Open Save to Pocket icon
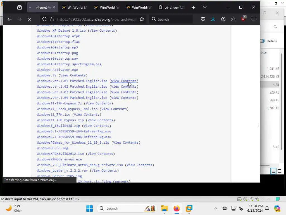 203,19
